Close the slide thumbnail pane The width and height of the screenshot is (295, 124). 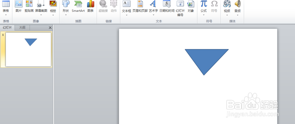click(x=50, y=28)
